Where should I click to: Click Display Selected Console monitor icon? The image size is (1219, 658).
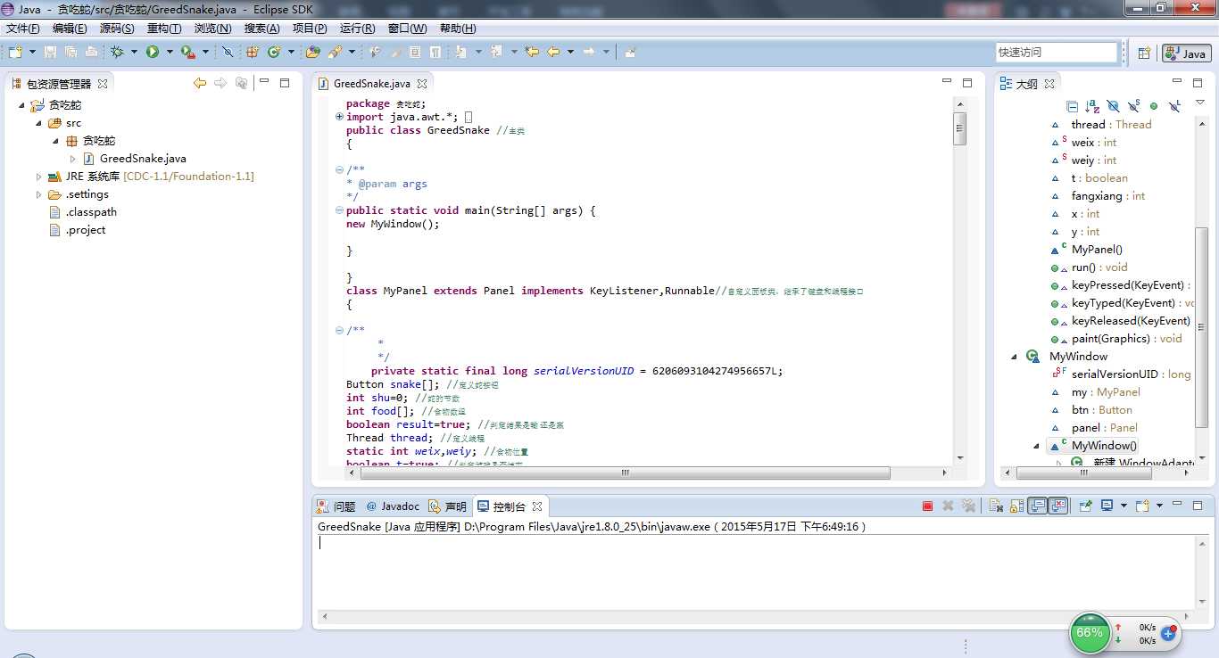click(1107, 506)
